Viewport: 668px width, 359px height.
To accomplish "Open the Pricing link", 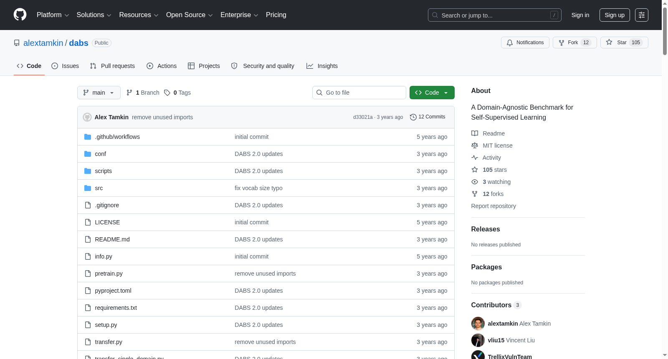I will coord(276,15).
